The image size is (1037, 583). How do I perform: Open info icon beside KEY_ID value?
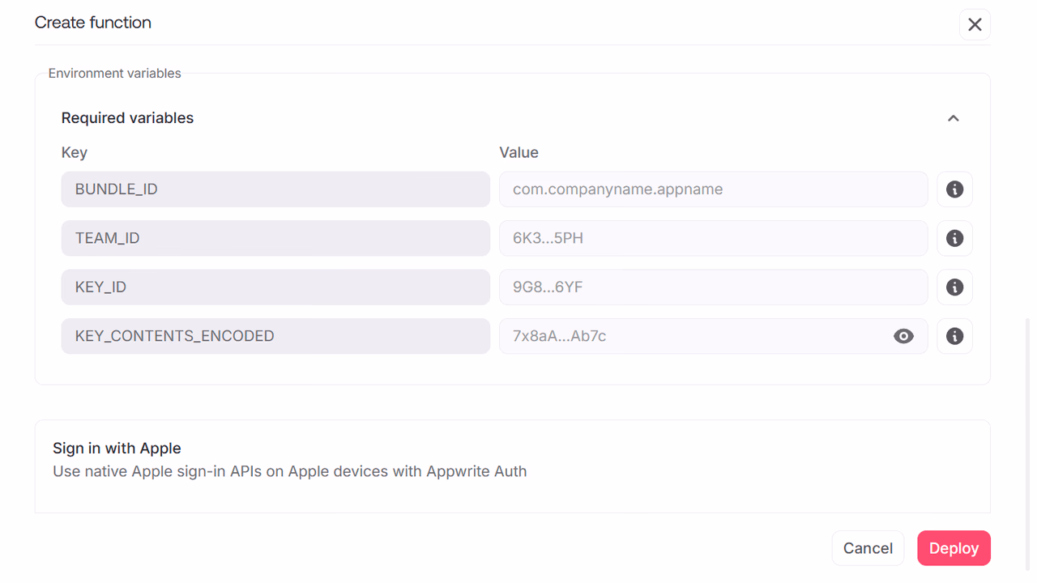click(954, 287)
